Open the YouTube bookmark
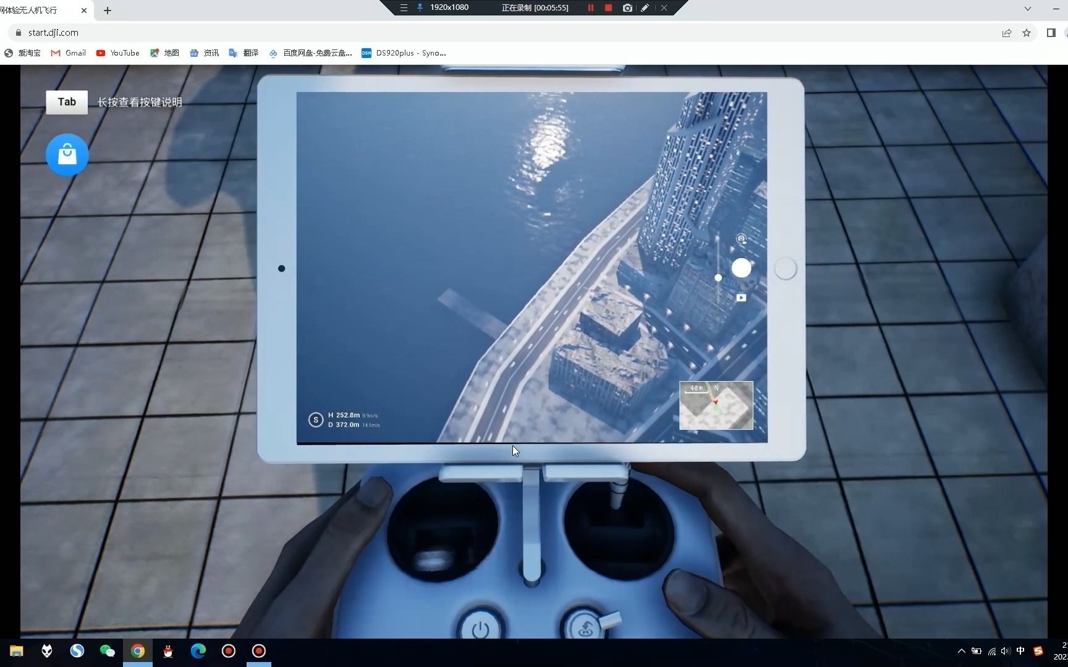 click(118, 53)
